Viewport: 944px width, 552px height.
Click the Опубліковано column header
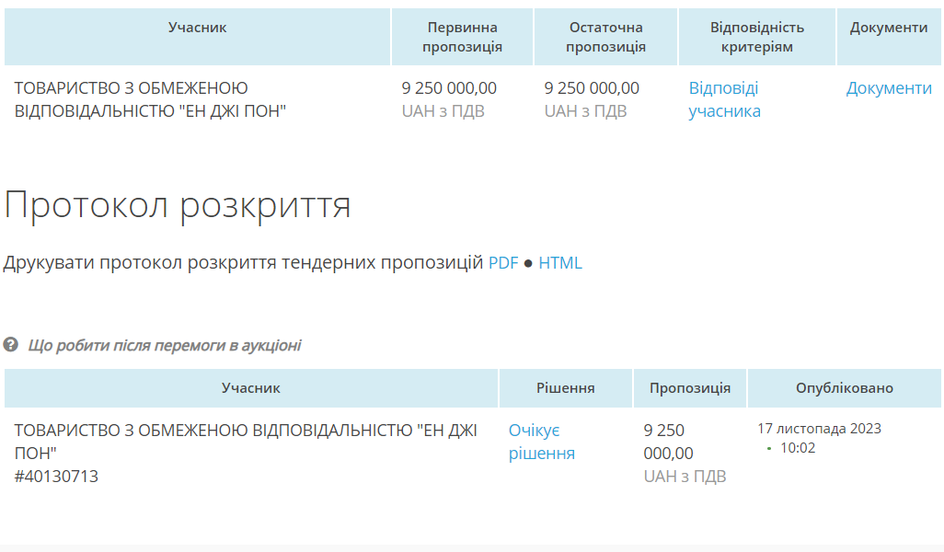(844, 388)
